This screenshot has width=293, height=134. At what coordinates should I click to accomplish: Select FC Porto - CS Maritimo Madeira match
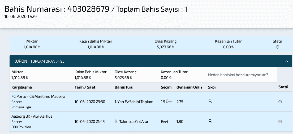(x=38, y=96)
